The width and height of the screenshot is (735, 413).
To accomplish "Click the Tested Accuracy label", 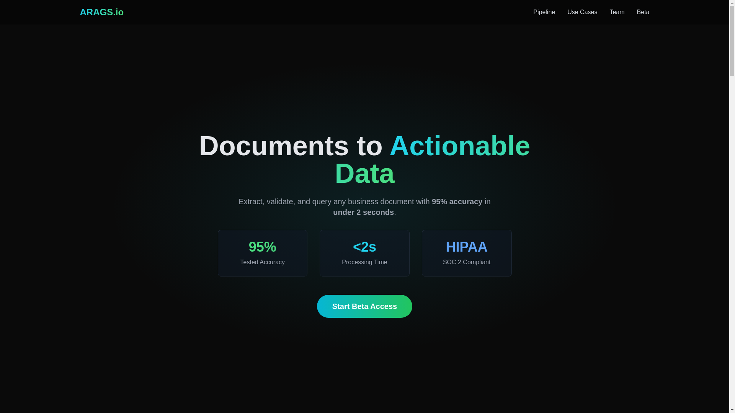I will (x=262, y=262).
